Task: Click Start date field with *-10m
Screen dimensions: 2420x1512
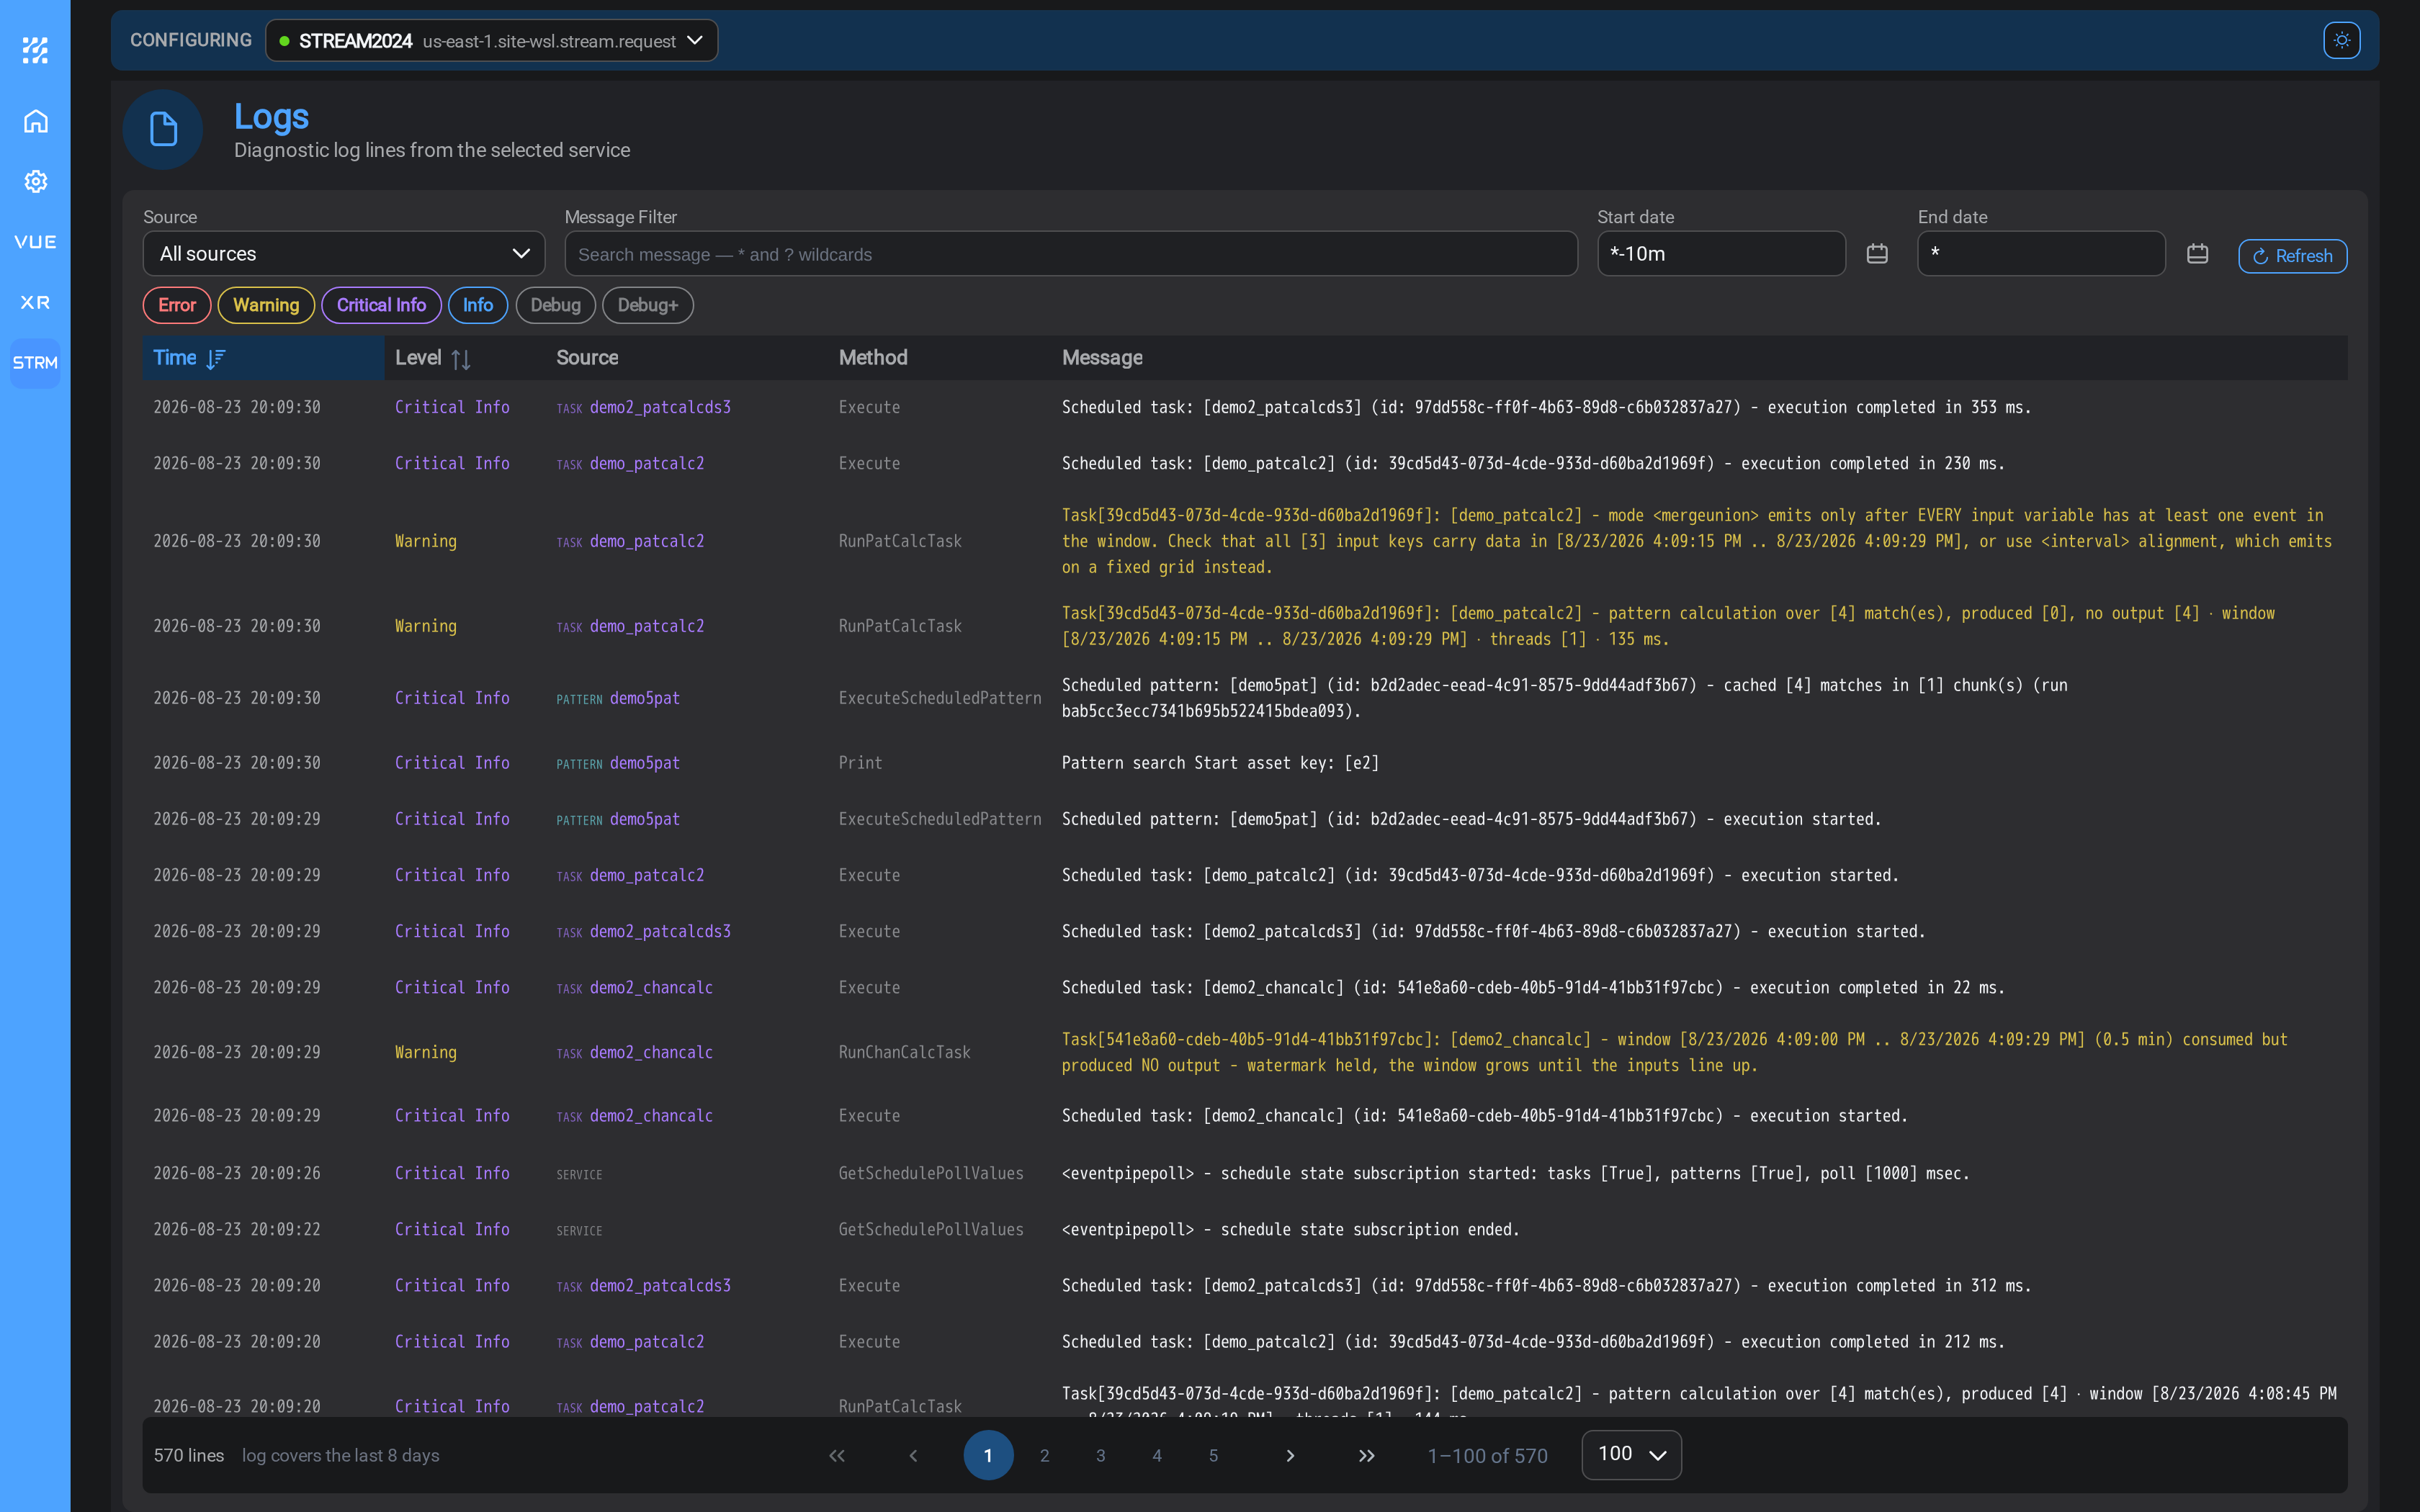Action: (1721, 254)
